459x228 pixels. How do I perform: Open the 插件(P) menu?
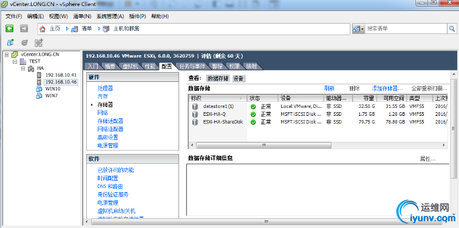coord(137,16)
